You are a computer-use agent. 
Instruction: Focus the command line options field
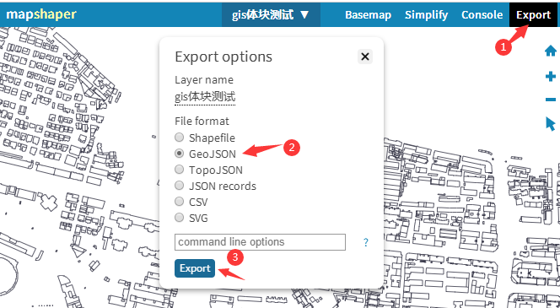pyautogui.click(x=260, y=242)
